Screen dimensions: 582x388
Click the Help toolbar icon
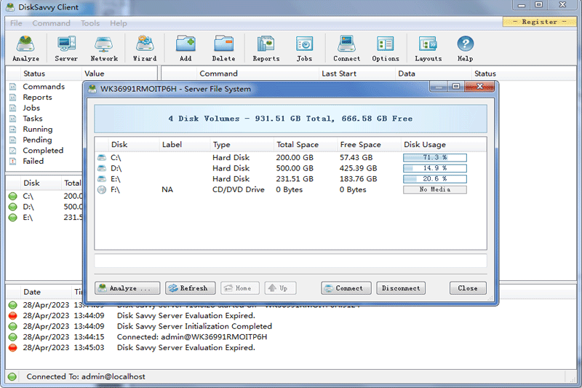[x=465, y=48]
